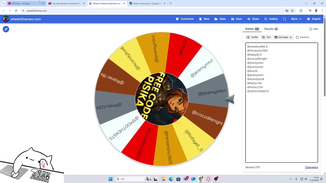
Task: Open the tab search dropdown arrow
Action: click(3, 4)
